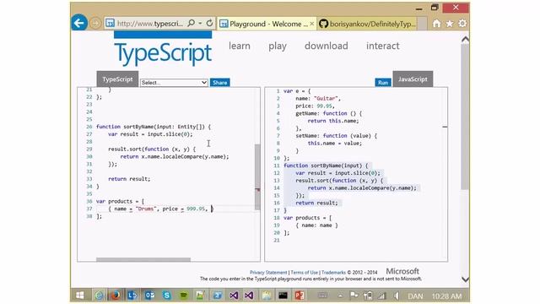Click "return result;" on TypeScript line 33
This screenshot has height=304, width=540.
click(x=129, y=179)
